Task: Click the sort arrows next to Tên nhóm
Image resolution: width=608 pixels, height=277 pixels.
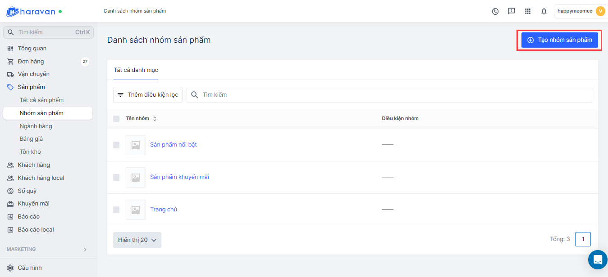Action: (x=155, y=119)
